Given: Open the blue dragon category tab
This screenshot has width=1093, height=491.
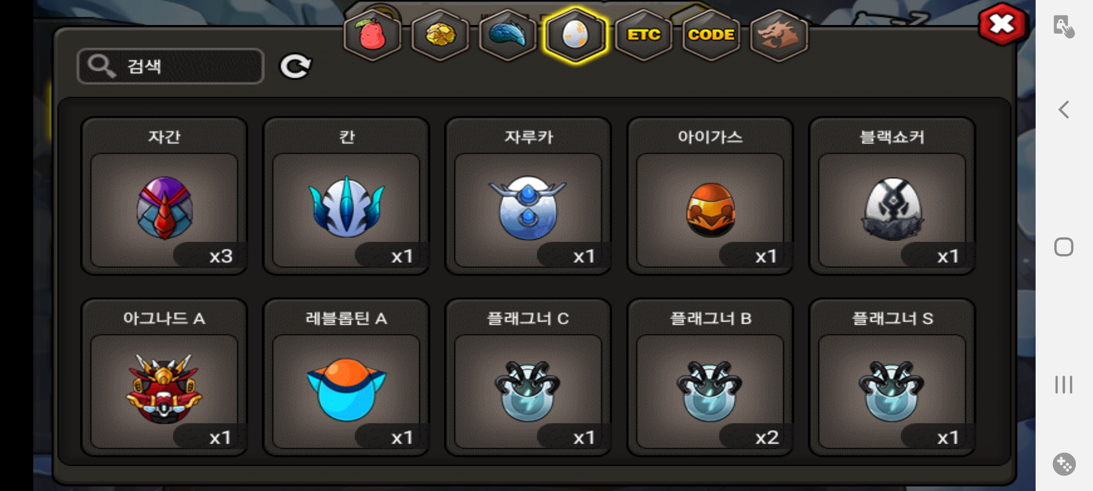Looking at the screenshot, I should point(508,35).
